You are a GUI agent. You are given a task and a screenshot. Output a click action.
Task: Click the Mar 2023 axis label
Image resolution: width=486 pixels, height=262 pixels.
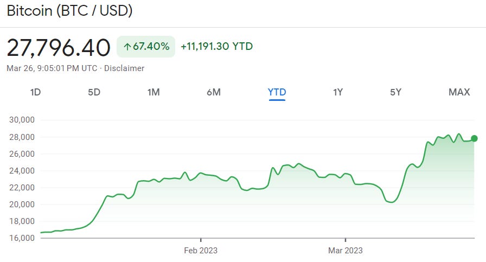[346, 251]
